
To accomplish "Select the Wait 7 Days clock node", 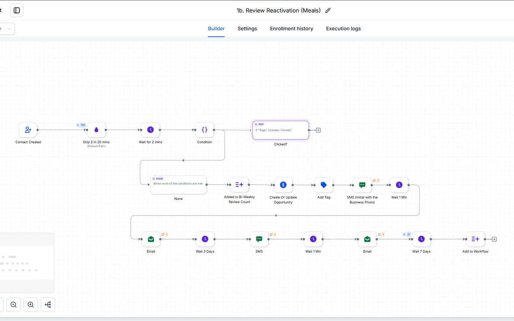I will pyautogui.click(x=421, y=239).
